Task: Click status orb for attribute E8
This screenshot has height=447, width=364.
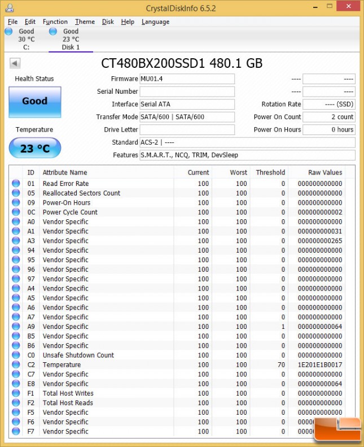Action: pos(16,384)
